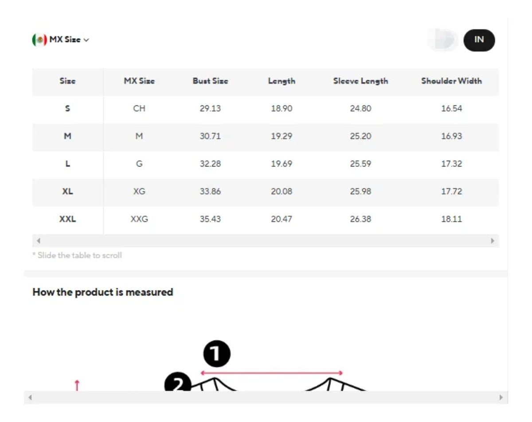Screen dimensions: 532x422
Task: Select the MX Size column header
Action: 139,81
